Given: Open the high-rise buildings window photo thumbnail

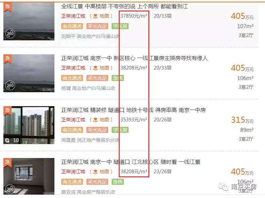Looking at the screenshot, I should click(29, 125).
